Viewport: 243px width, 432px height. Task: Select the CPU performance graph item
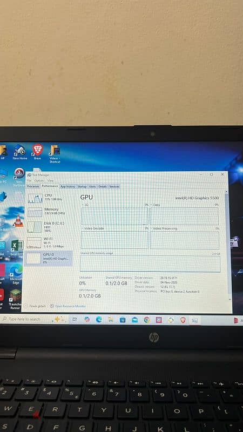(x=50, y=198)
